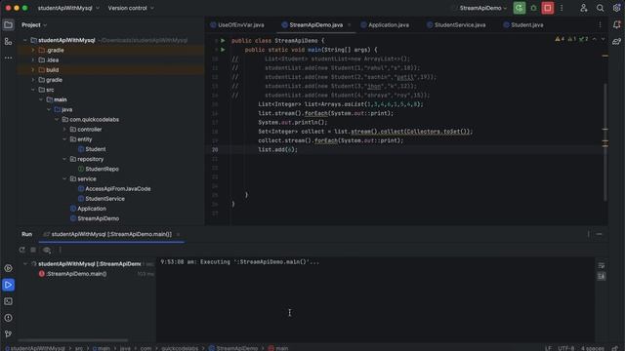The width and height of the screenshot is (625, 351).
Task: Expand the build folder
Action: tap(33, 70)
